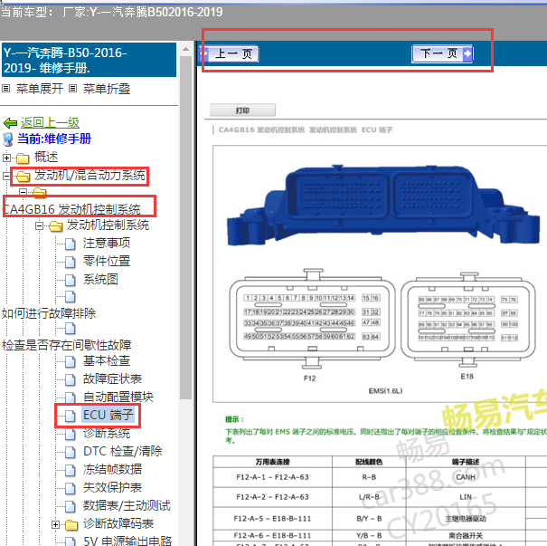The height and width of the screenshot is (546, 547).
Task: Click page icon beside ECU 端子
Action: [x=71, y=416]
